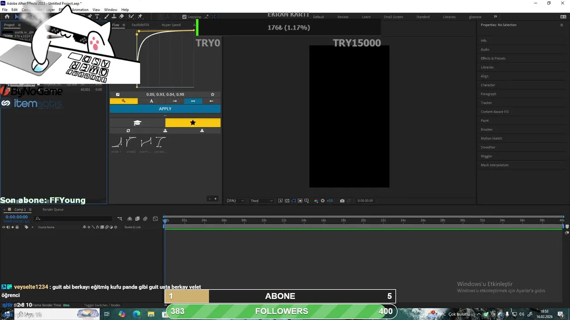Open the Home screen icon
This screenshot has height=320, width=570.
7,16
